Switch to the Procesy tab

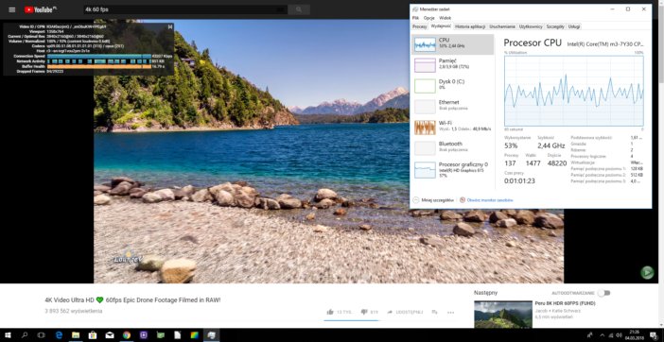419,26
